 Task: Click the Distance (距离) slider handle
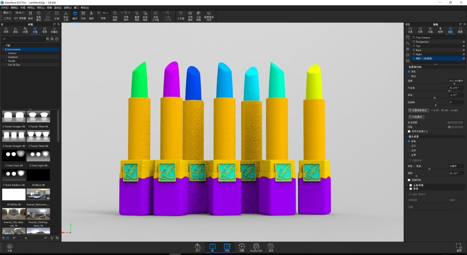pos(454,84)
